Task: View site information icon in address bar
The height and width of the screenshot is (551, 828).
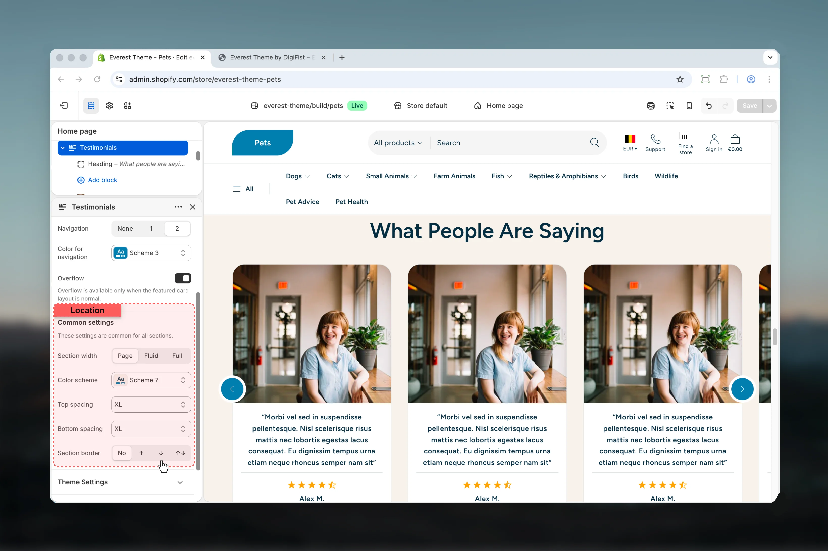Action: [119, 79]
